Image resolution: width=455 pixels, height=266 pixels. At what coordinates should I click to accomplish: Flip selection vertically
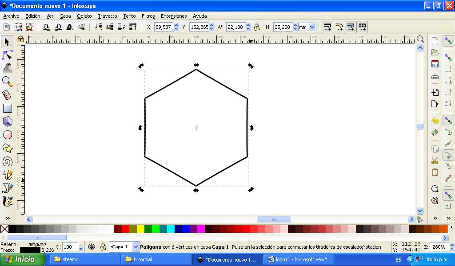pyautogui.click(x=81, y=27)
